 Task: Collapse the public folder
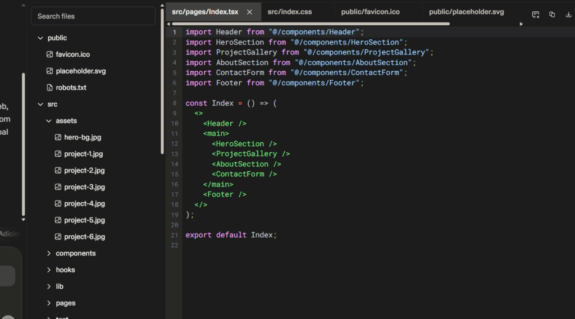[x=40, y=38]
